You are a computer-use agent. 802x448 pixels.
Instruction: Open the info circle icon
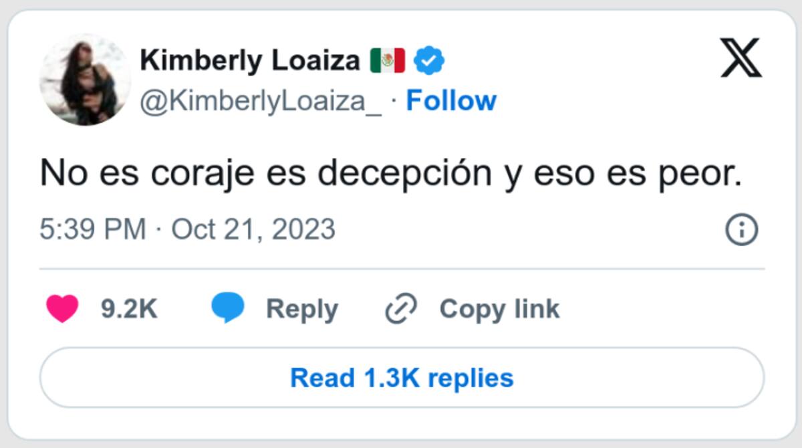[741, 231]
